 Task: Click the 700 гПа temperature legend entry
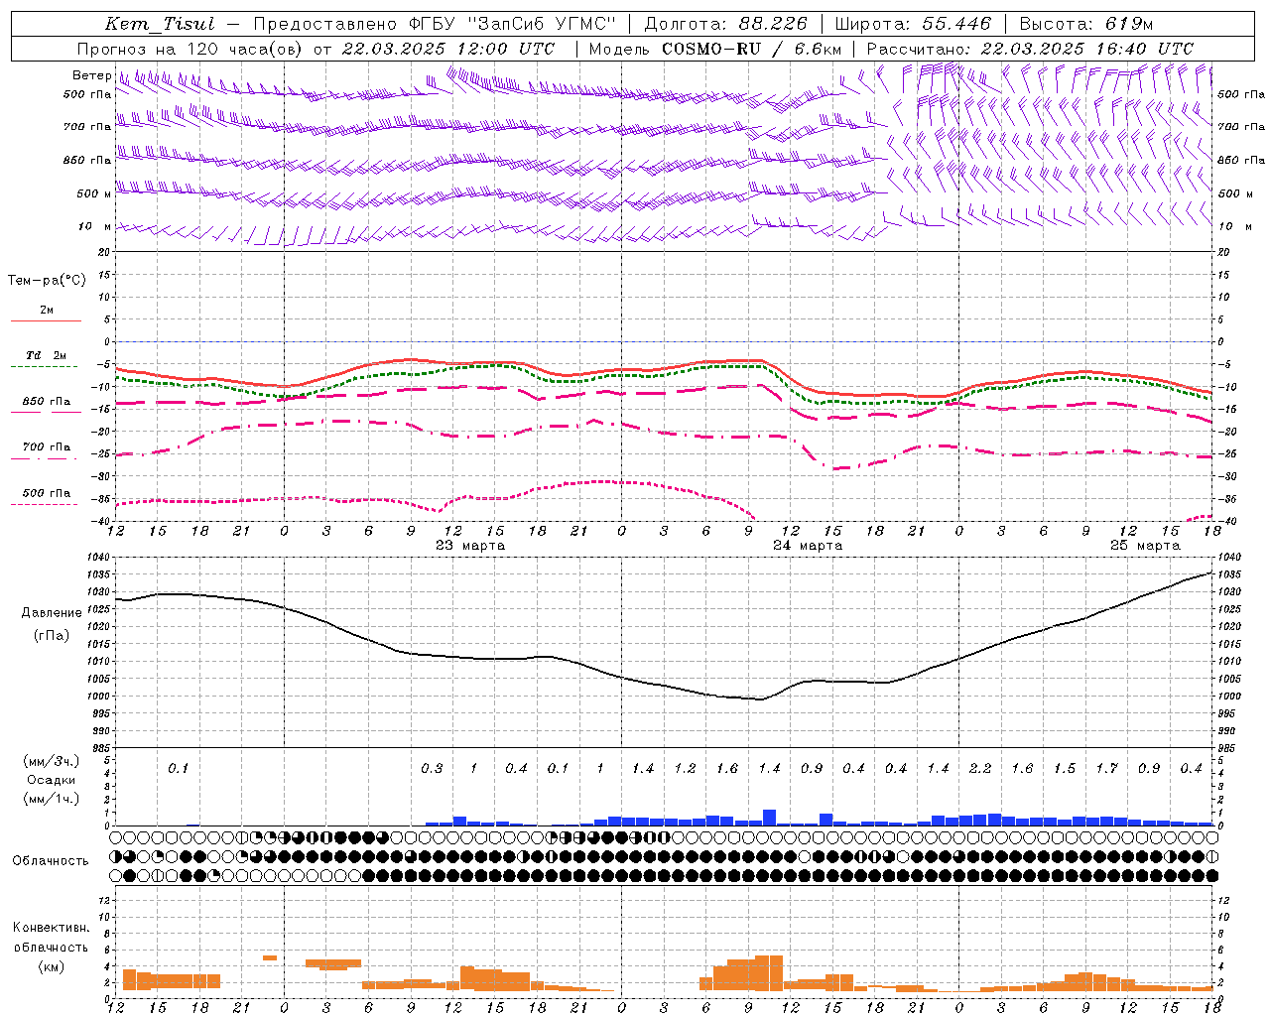[x=47, y=446]
